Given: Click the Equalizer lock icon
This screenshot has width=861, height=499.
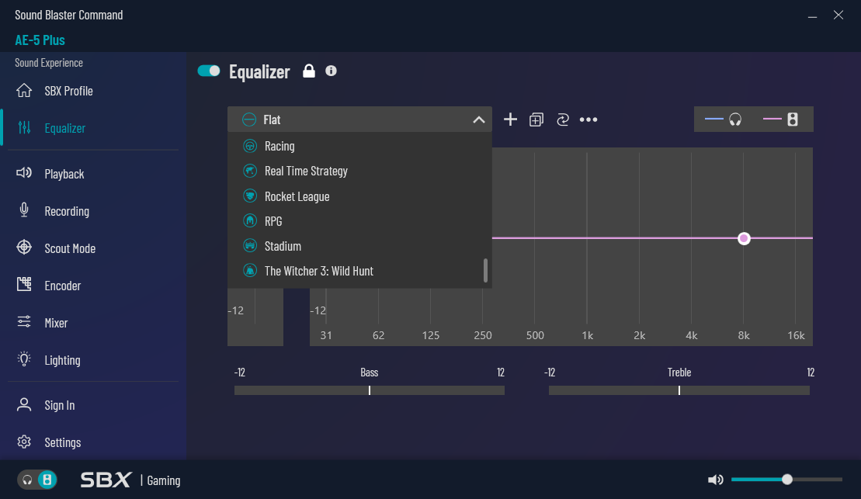Looking at the screenshot, I should (x=309, y=71).
